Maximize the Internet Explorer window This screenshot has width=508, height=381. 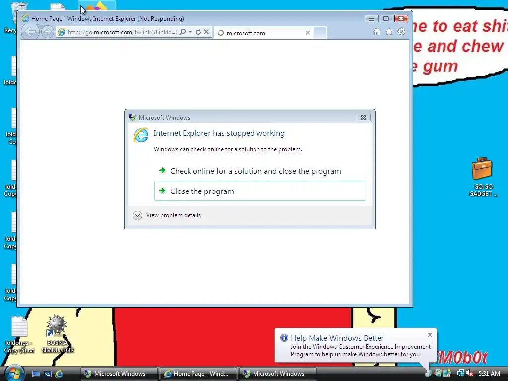pos(386,19)
